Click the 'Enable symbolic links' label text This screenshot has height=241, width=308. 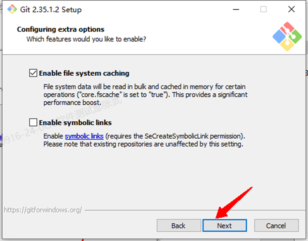coord(75,123)
